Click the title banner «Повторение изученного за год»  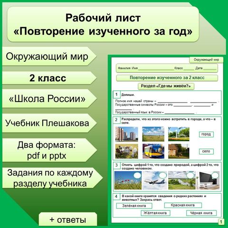tap(103, 24)
